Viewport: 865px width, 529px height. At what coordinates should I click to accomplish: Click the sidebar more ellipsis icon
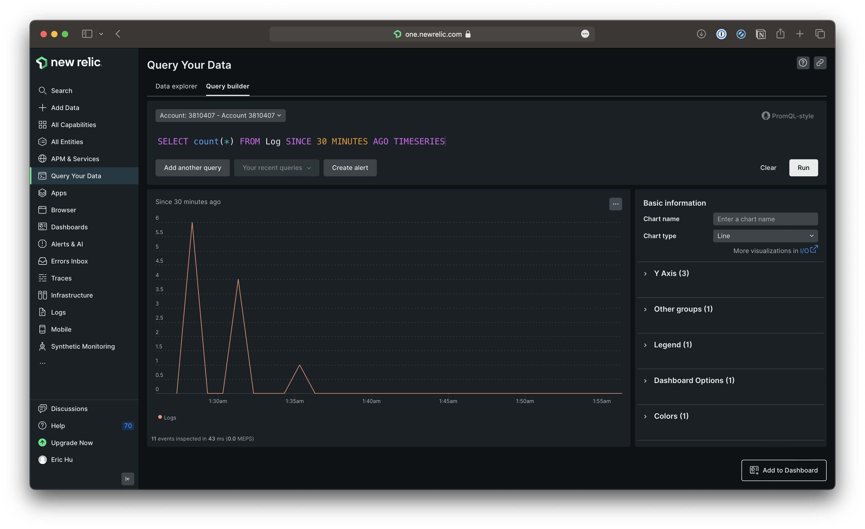point(43,363)
